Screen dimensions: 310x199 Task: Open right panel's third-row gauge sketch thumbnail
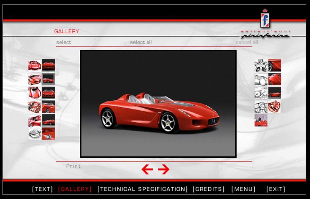[261, 93]
